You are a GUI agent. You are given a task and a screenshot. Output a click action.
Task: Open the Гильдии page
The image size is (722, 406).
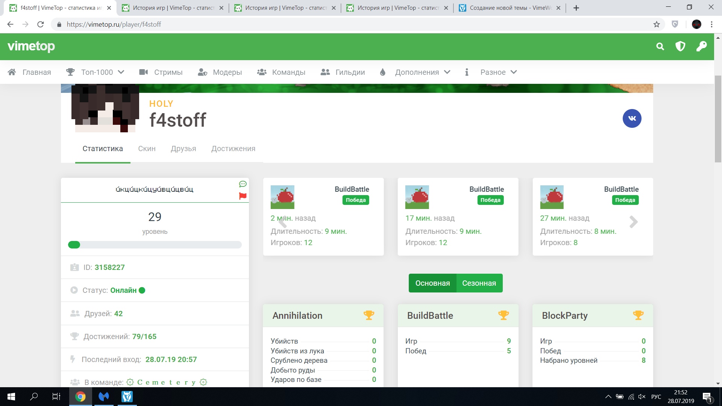343,72
